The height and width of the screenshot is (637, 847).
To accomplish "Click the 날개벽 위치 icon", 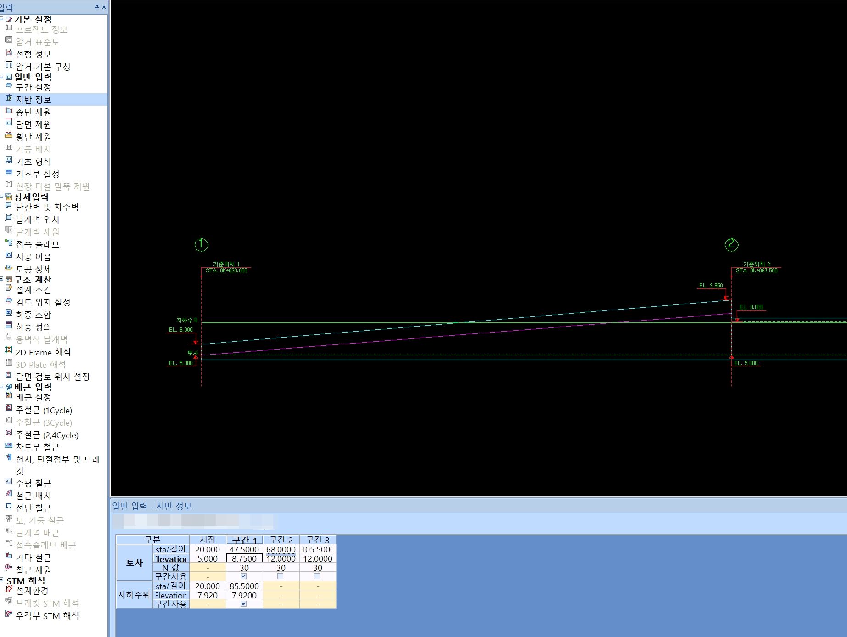I will click(9, 218).
